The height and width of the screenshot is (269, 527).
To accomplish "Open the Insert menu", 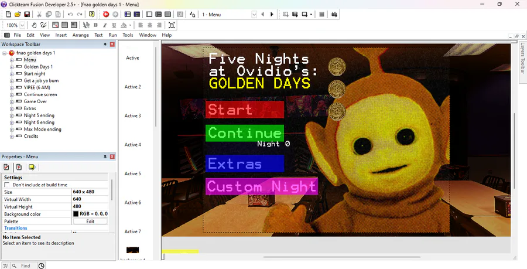I will (x=61, y=35).
